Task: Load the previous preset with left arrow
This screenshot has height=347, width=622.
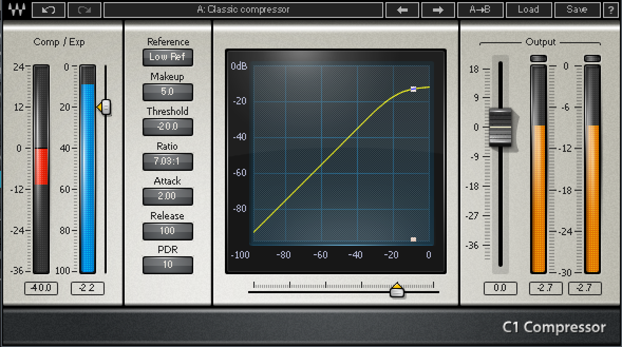Action: [402, 10]
